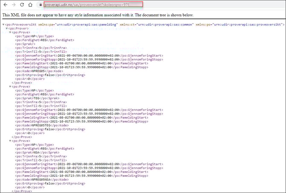Viewport: 286px width, 193px height.
Task: Click the browser Forward arrow
Action: click(x=13, y=5)
